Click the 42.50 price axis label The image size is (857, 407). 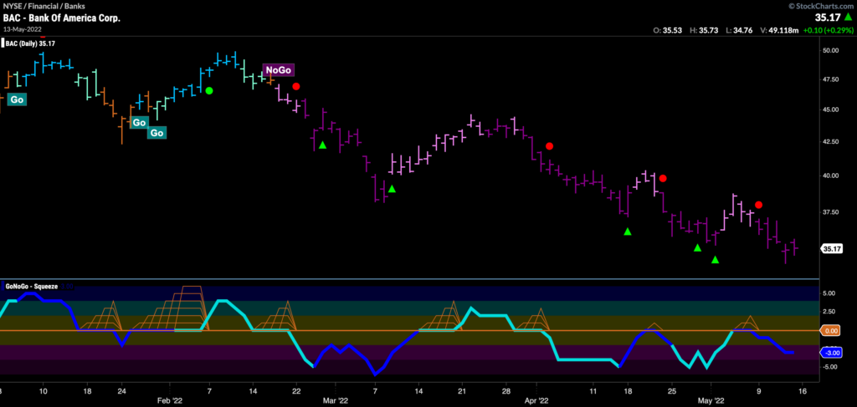830,142
